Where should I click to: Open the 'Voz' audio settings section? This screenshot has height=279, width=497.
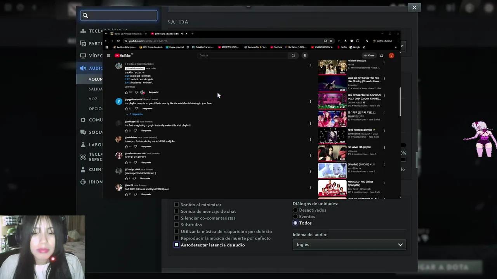pos(93,99)
